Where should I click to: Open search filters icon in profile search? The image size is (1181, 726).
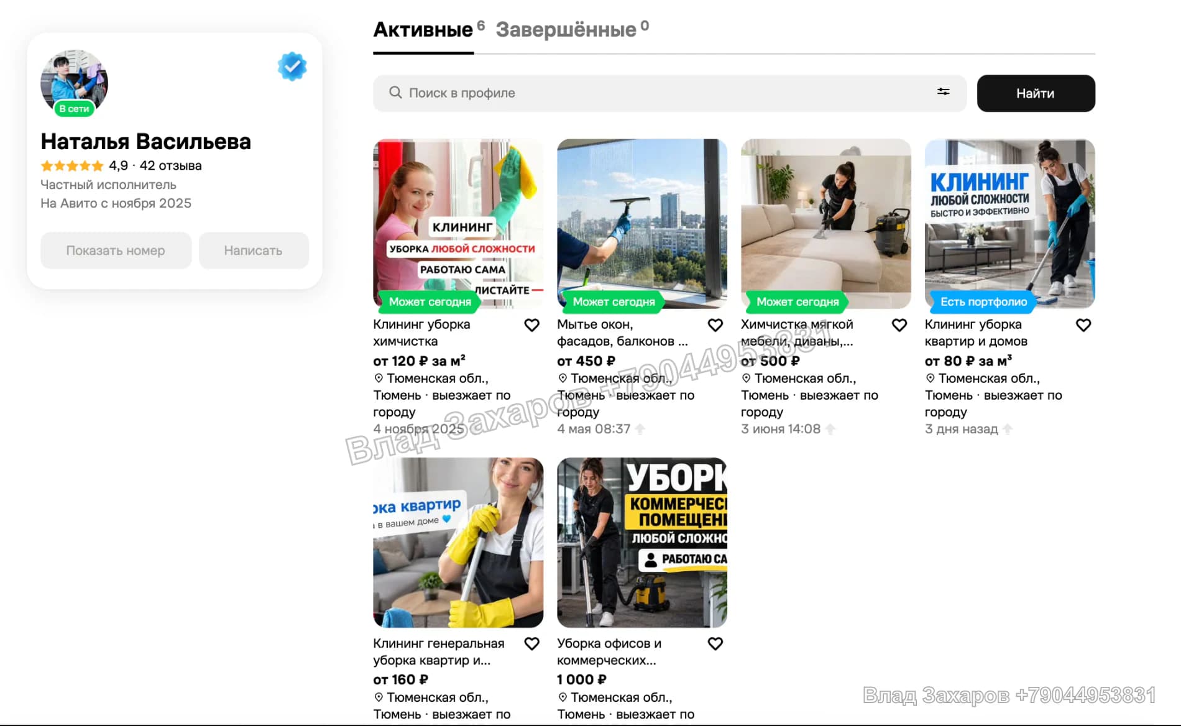click(x=943, y=92)
